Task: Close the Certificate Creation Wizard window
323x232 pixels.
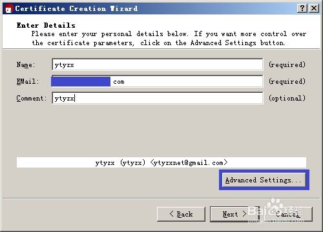Action: pos(314,8)
